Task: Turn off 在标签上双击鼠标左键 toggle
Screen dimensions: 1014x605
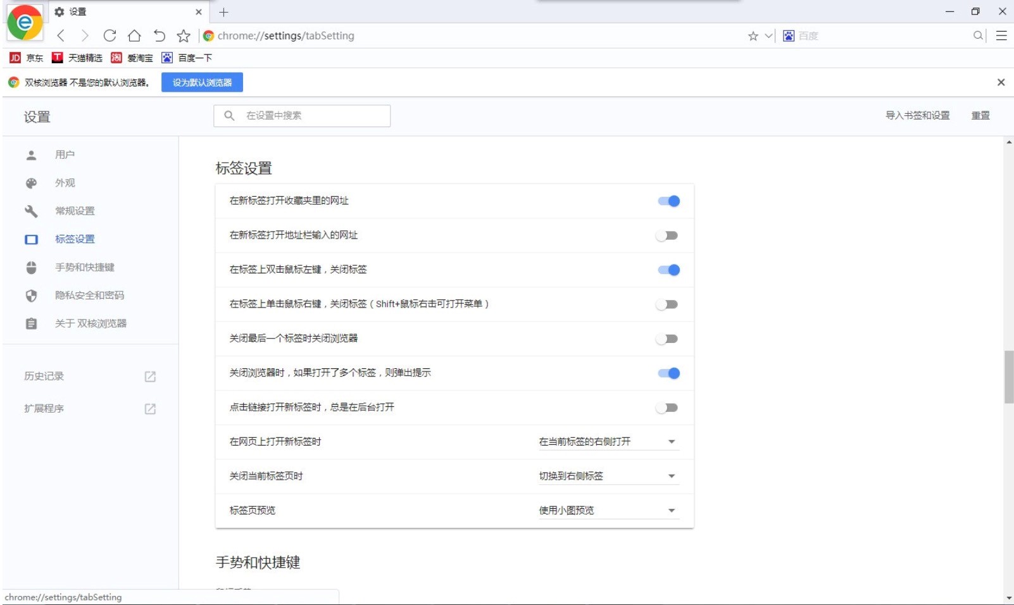Action: tap(668, 270)
